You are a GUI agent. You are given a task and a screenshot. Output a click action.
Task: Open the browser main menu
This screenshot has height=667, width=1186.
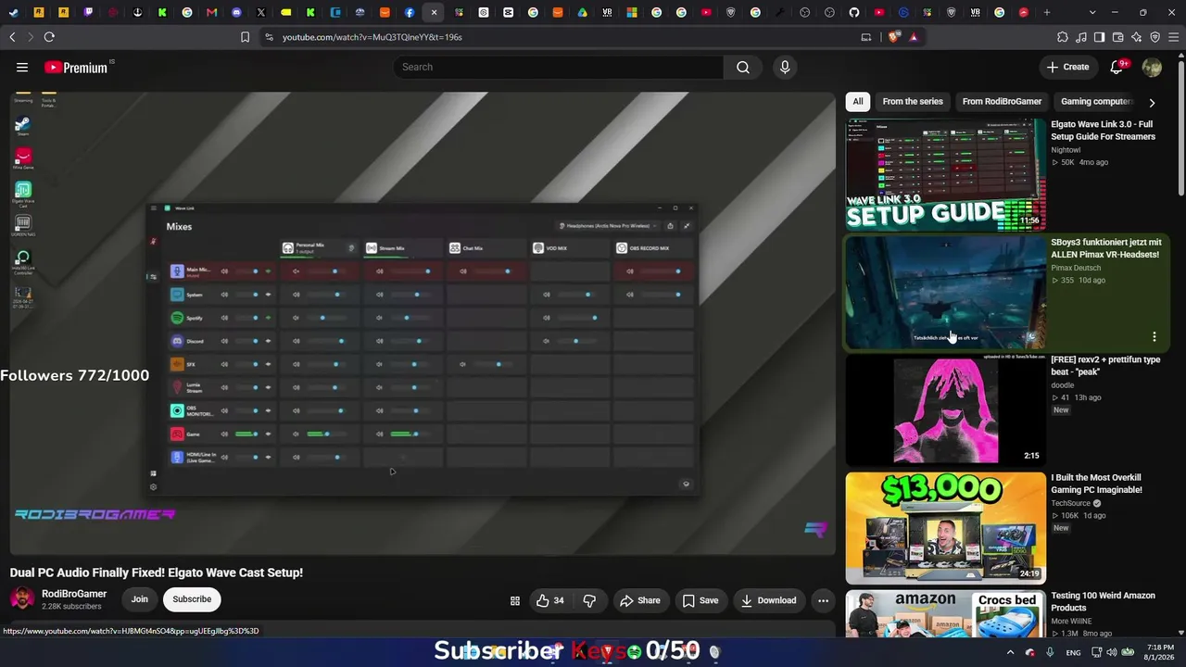[1174, 37]
